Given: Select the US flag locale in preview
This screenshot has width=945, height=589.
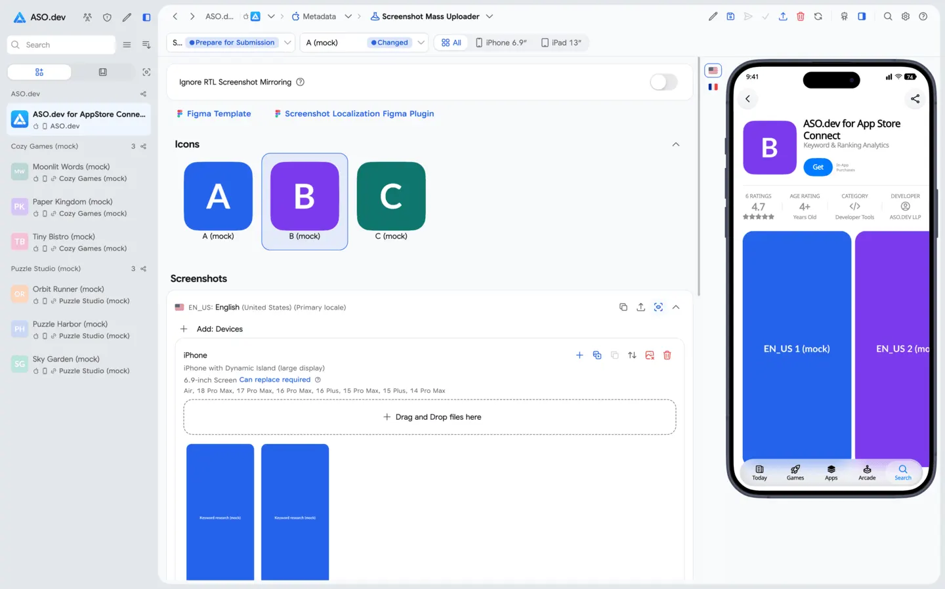Looking at the screenshot, I should tap(713, 70).
